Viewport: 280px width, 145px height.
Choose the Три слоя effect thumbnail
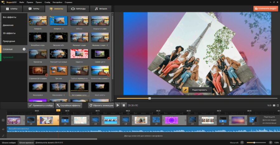click(x=58, y=70)
